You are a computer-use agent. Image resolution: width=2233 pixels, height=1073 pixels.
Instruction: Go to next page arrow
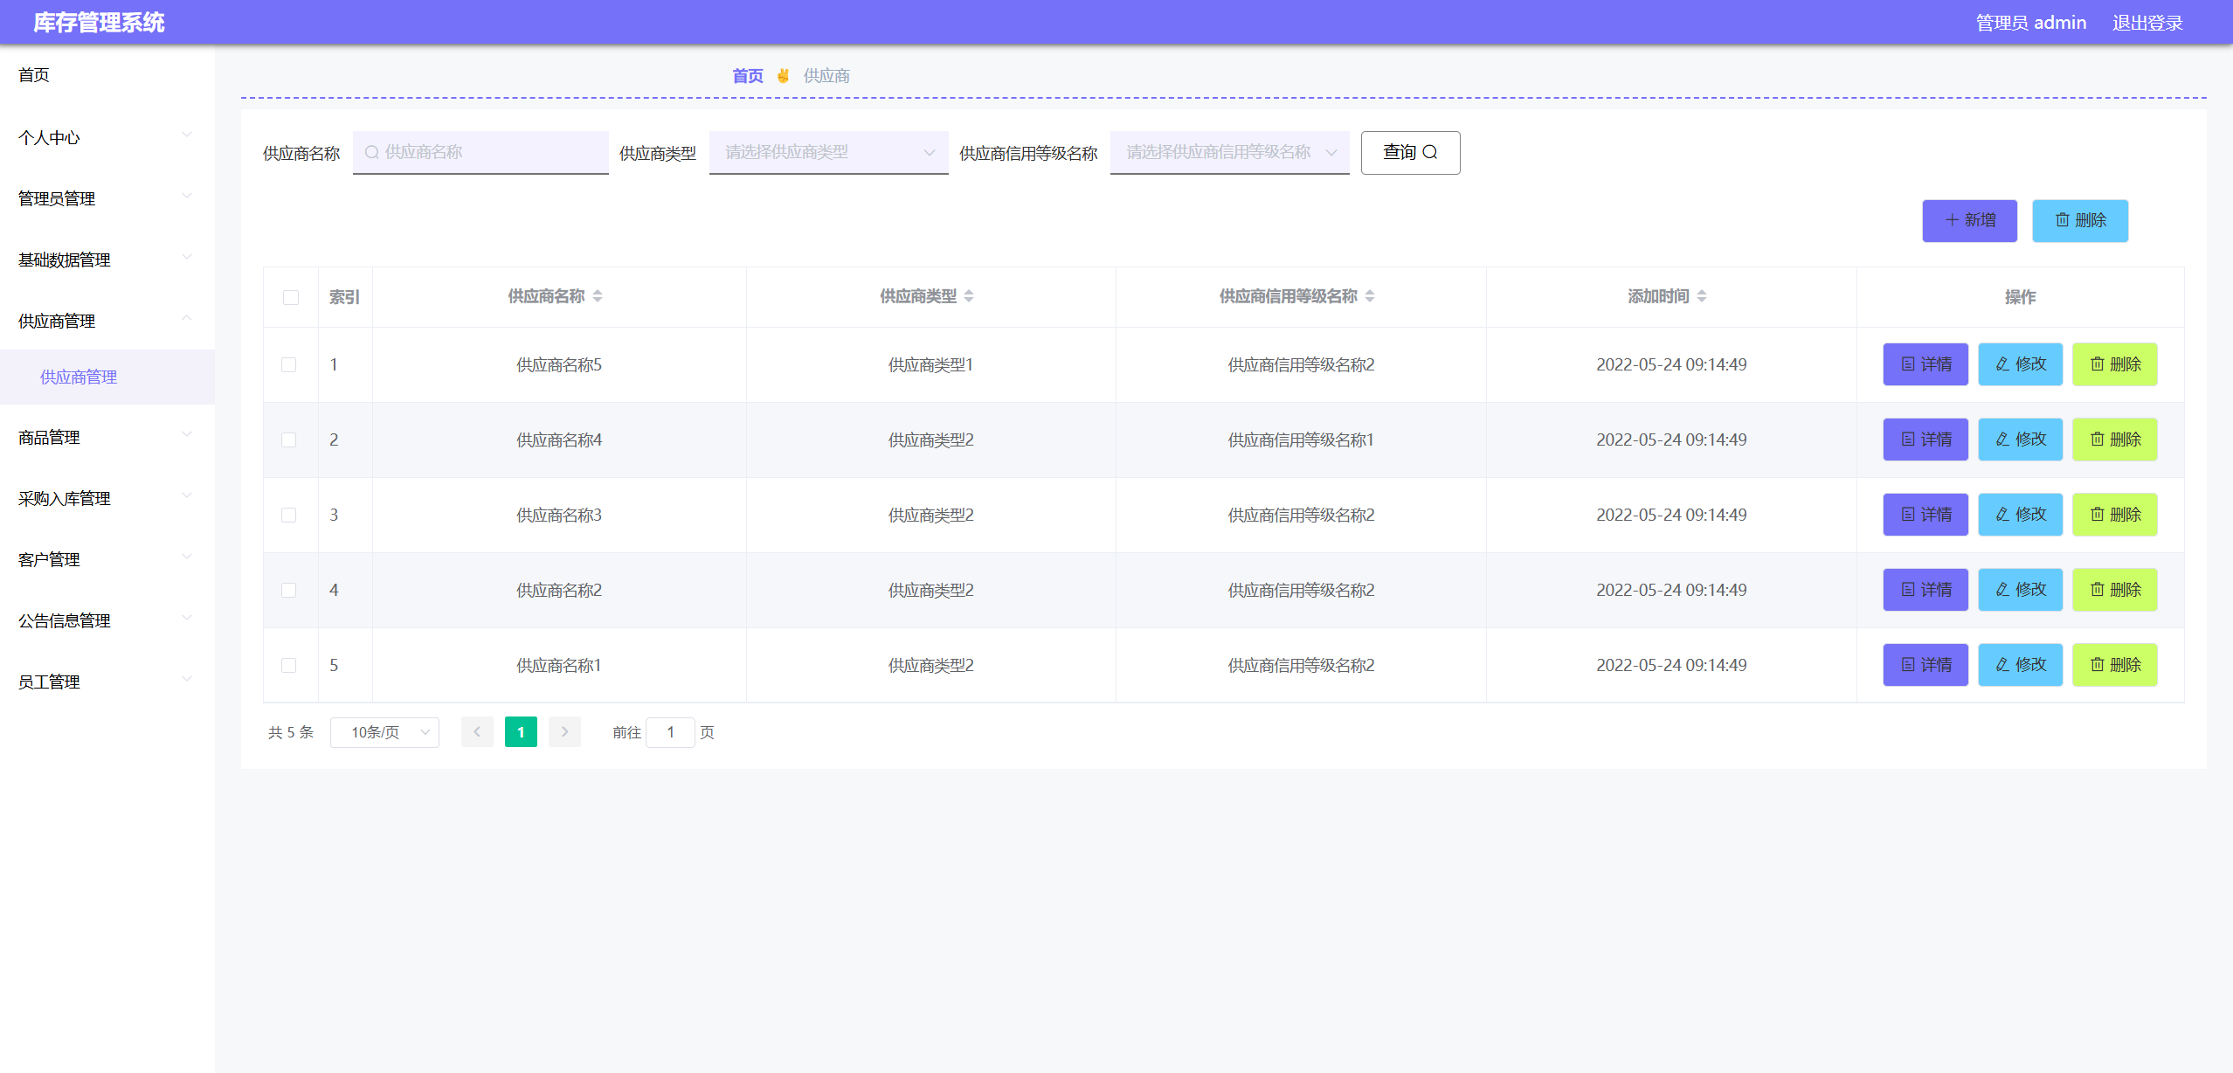pos(564,732)
